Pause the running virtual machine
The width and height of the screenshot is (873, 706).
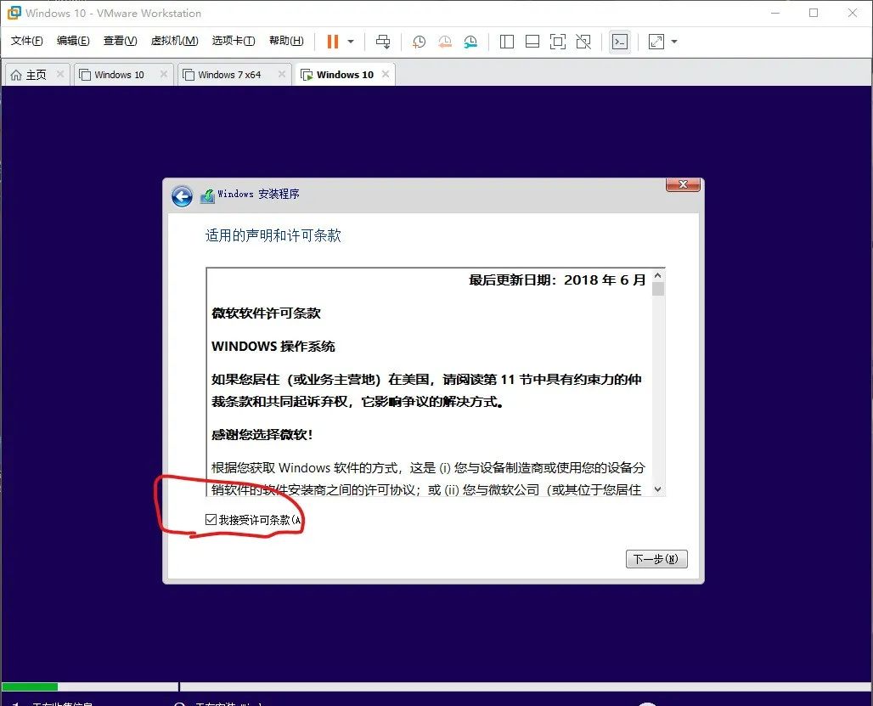pos(332,41)
